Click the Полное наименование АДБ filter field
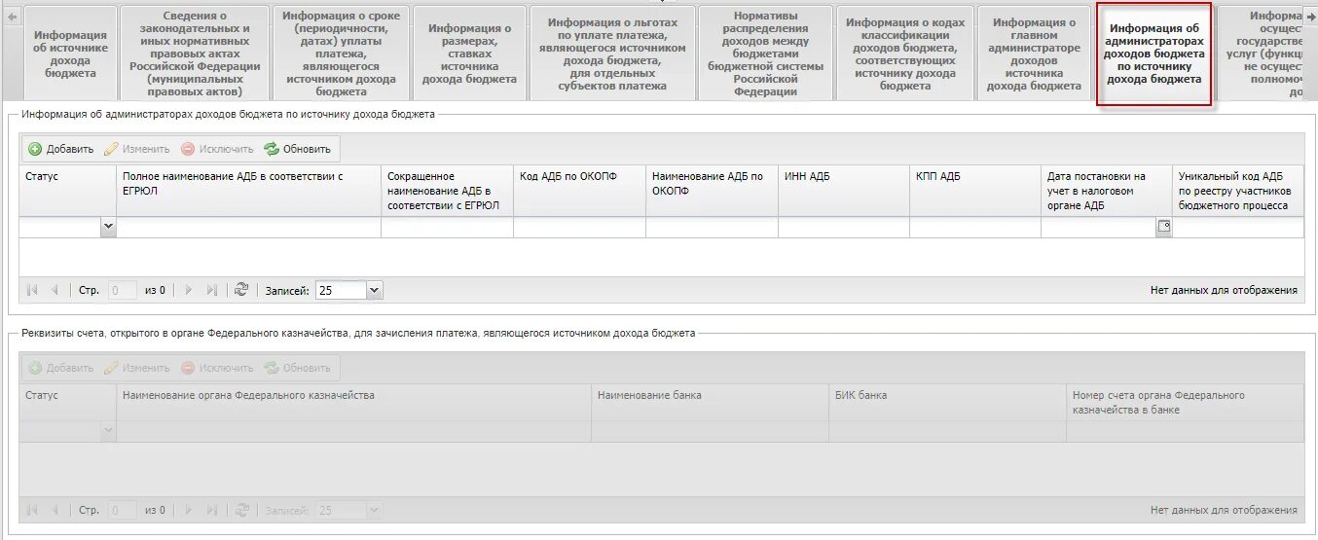1318x540 pixels. pos(248,227)
